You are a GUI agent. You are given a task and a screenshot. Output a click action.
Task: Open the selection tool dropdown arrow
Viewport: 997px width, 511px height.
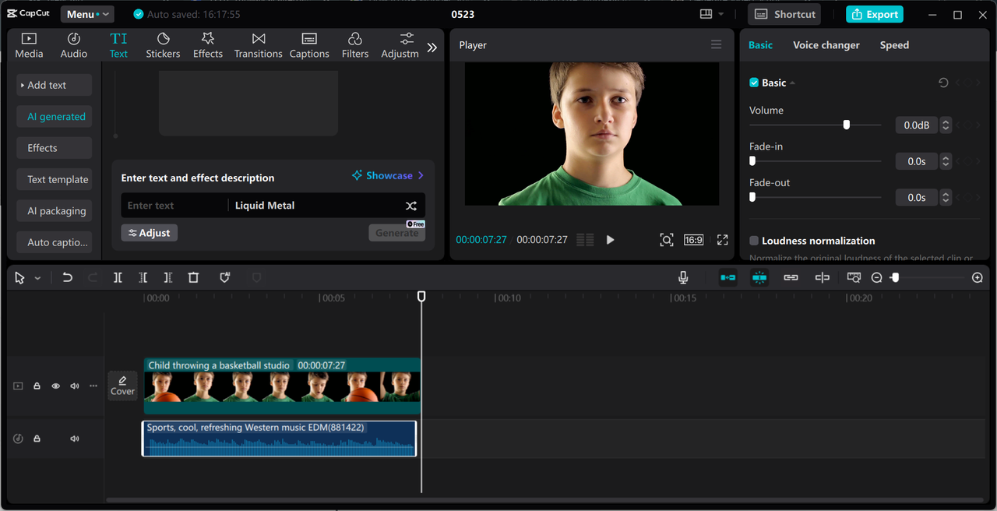[x=37, y=278]
